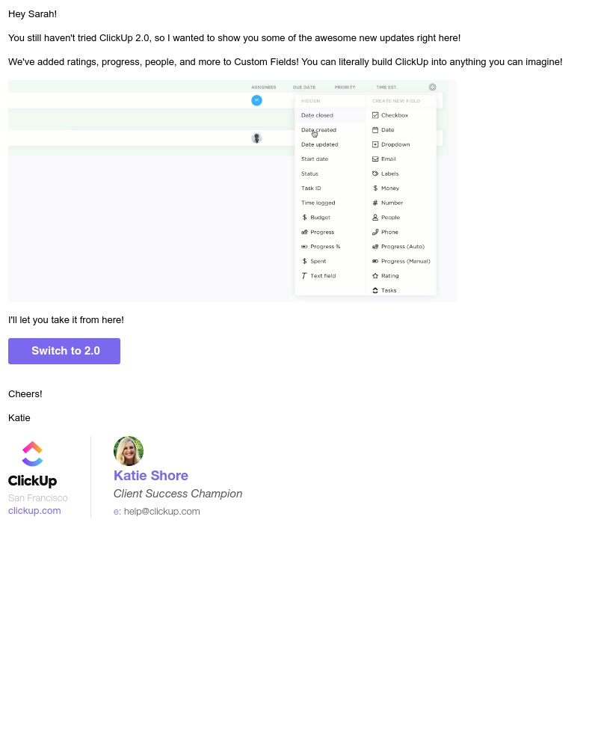Click the San Francisco text in signature

[x=37, y=498]
